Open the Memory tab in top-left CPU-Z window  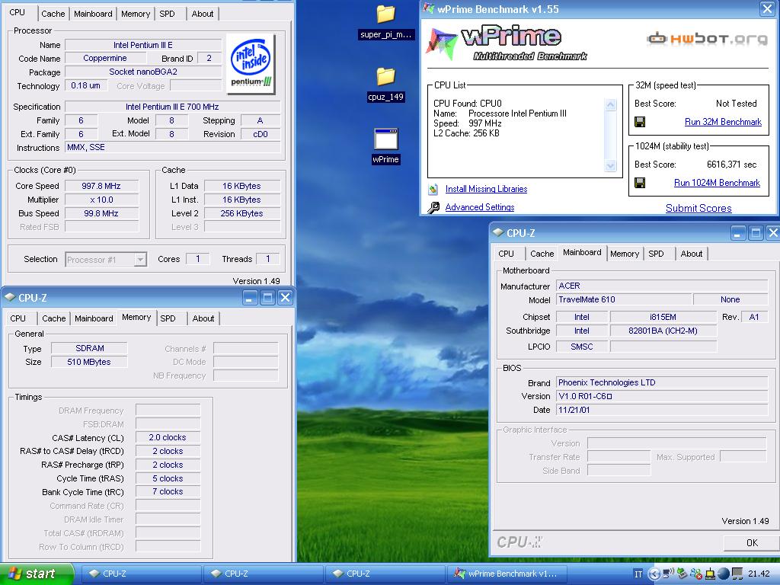(x=136, y=14)
